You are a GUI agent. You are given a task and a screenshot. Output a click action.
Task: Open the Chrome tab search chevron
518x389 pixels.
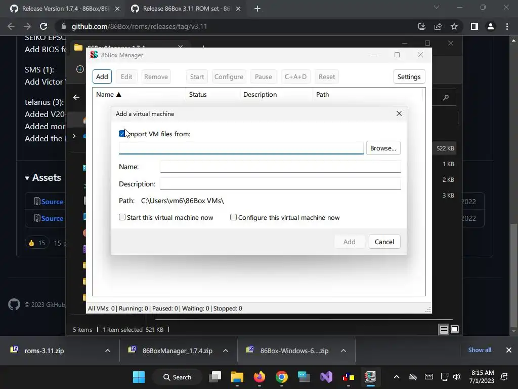point(437,7)
